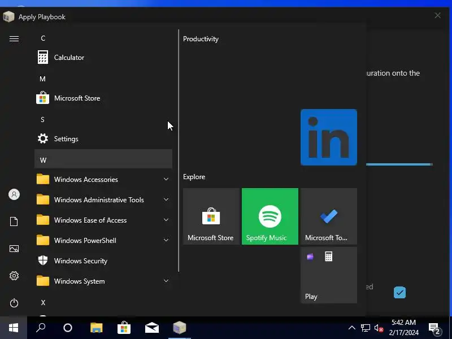Switch to playbook app on taskbar
This screenshot has height=339, width=452.
click(x=180, y=328)
